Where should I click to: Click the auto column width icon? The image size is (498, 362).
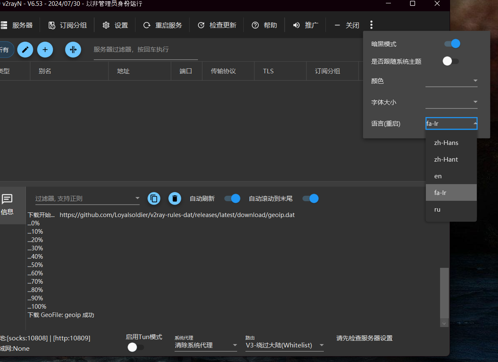73,50
